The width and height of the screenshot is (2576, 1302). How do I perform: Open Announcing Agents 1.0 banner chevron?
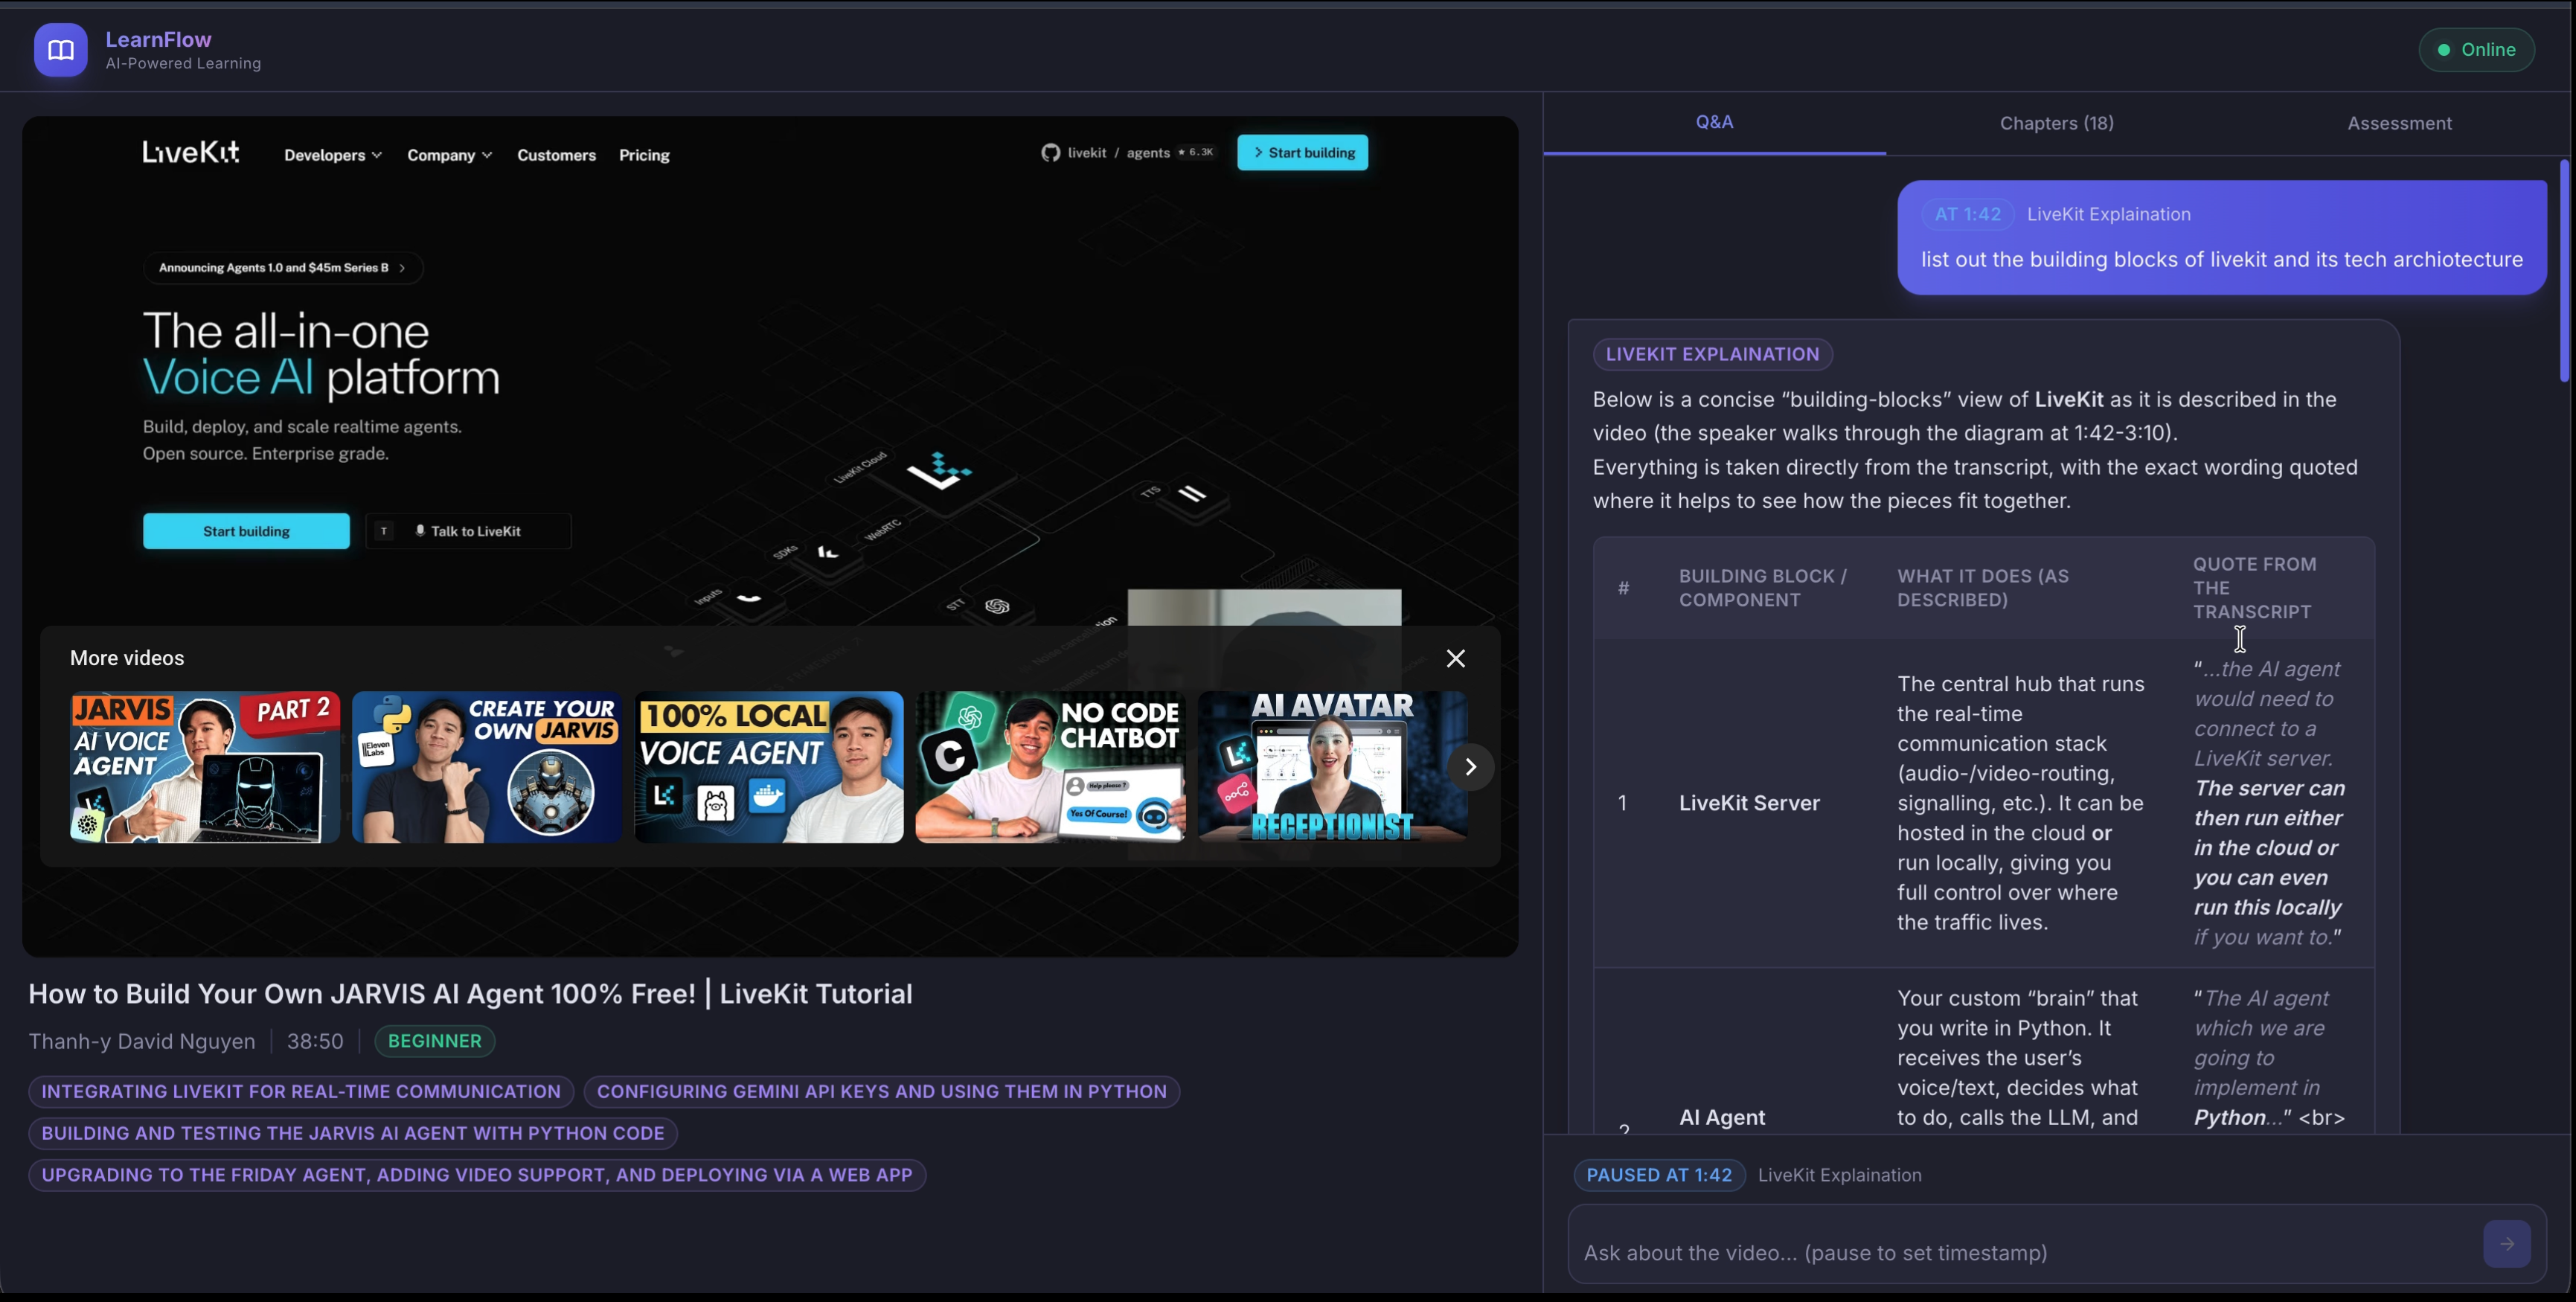tap(402, 268)
